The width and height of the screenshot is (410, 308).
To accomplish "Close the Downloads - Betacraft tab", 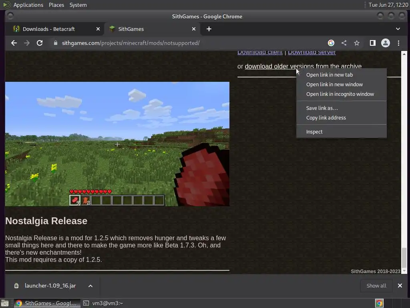I will [98, 29].
